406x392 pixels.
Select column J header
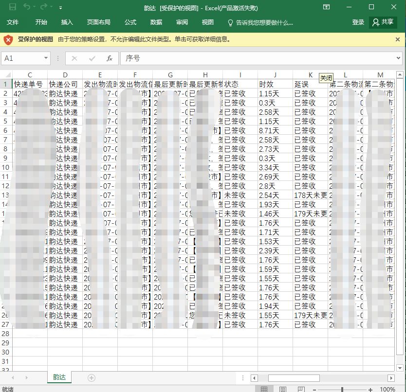click(275, 75)
